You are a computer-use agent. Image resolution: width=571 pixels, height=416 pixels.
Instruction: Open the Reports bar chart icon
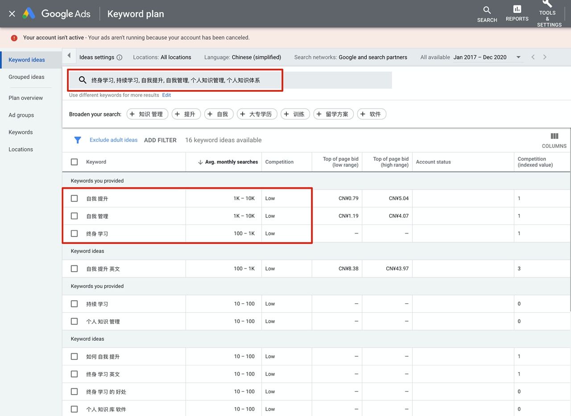[x=517, y=9]
